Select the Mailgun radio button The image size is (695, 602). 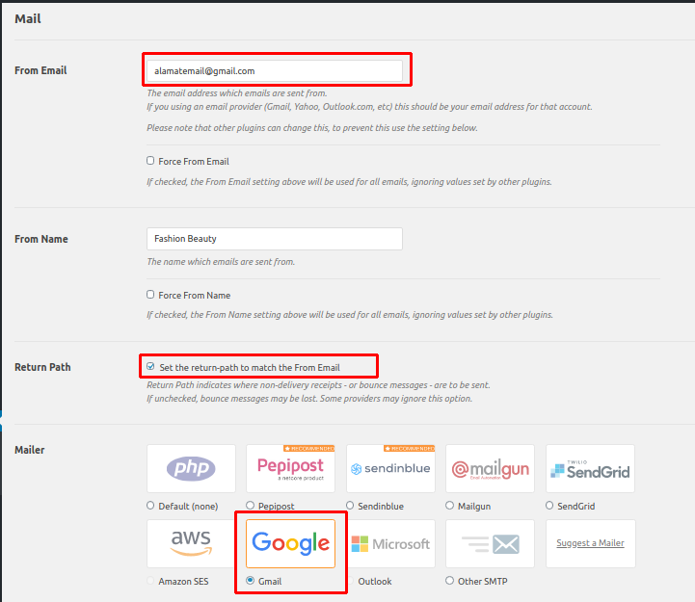coord(449,506)
